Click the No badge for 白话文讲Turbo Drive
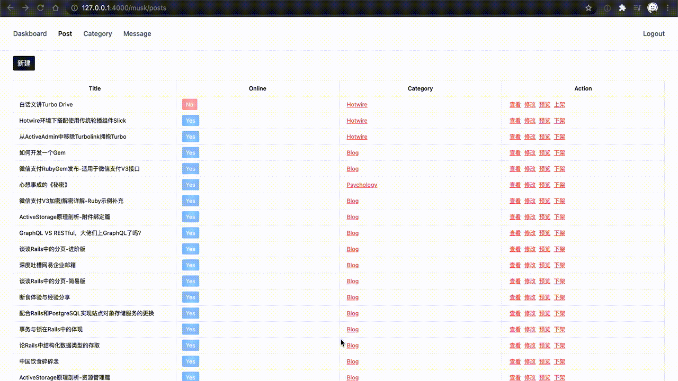Image resolution: width=678 pixels, height=381 pixels. click(190, 105)
